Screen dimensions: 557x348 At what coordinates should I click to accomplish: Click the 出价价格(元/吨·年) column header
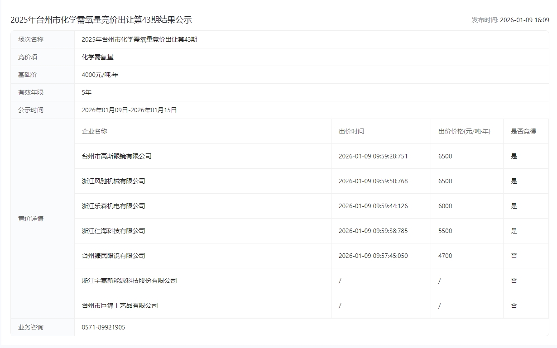pos(464,131)
